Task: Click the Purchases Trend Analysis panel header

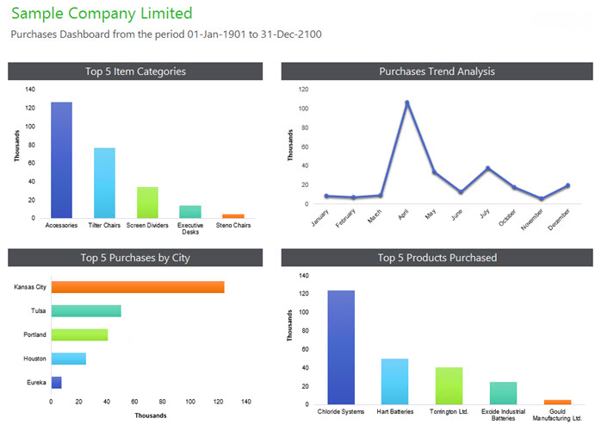Action: 437,72
